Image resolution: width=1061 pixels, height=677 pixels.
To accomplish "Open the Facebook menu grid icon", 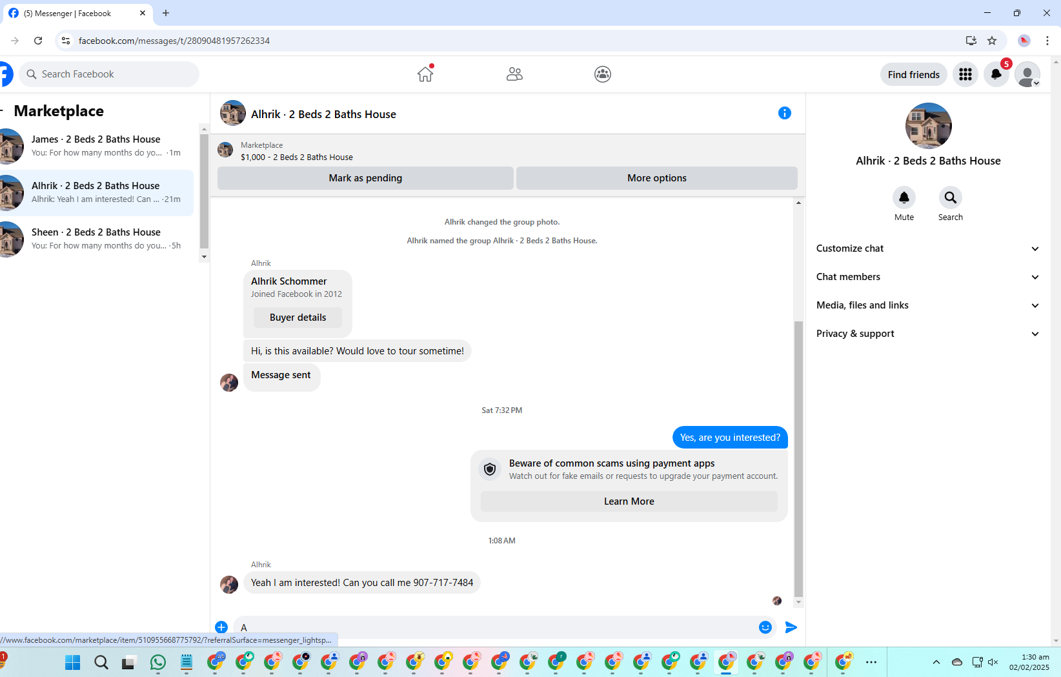I will [x=965, y=74].
